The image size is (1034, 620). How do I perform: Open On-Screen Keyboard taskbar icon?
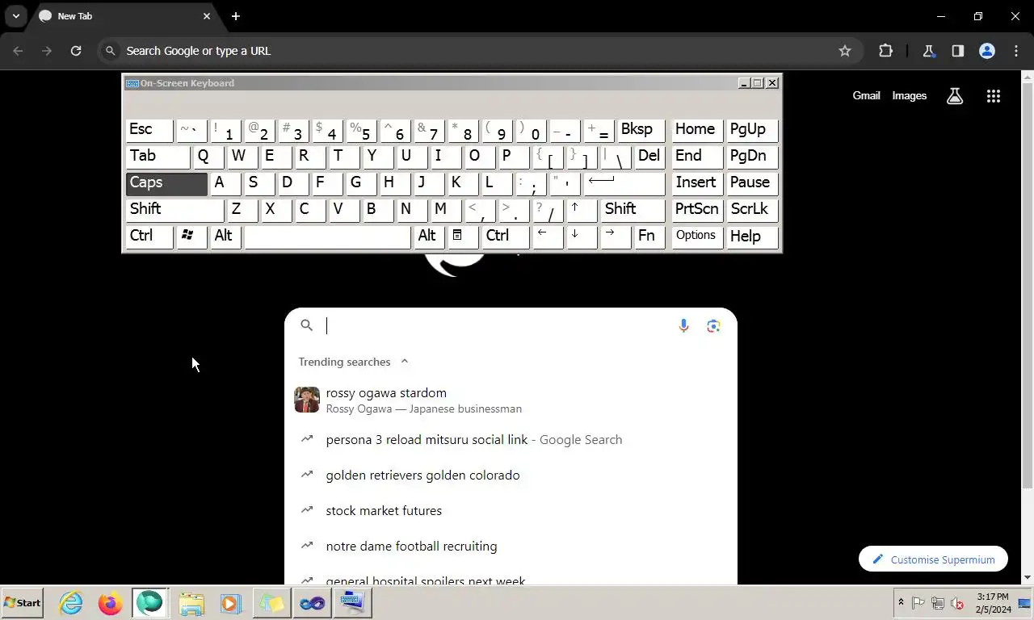point(353,603)
